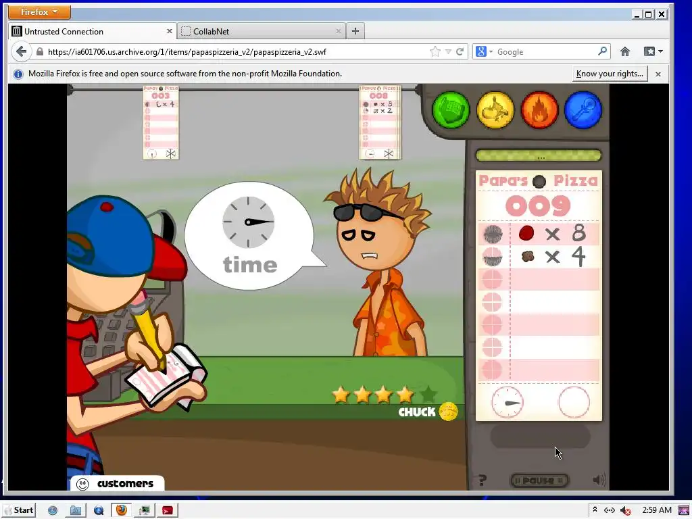Click the 2:59 AM clock

pyautogui.click(x=657, y=510)
